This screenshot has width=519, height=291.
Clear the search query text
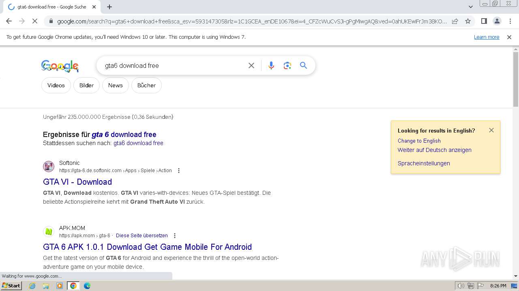pyautogui.click(x=251, y=65)
